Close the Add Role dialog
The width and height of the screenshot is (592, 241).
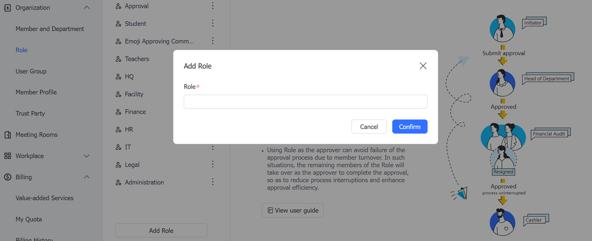tap(423, 66)
